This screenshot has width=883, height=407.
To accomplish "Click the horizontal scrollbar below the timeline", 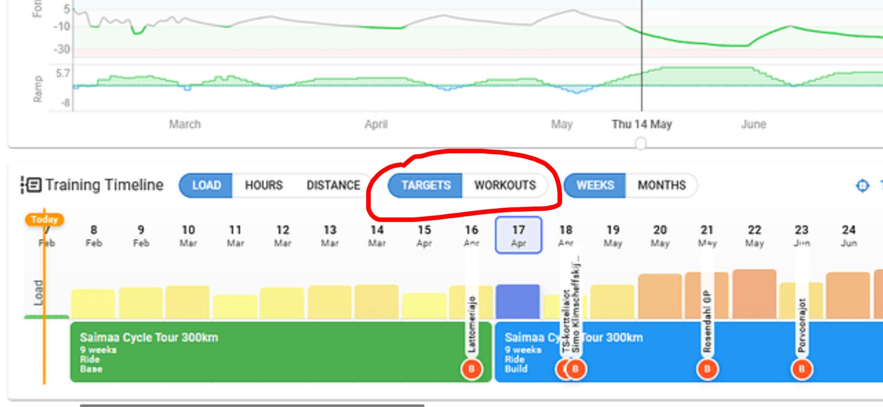I will coord(252,405).
